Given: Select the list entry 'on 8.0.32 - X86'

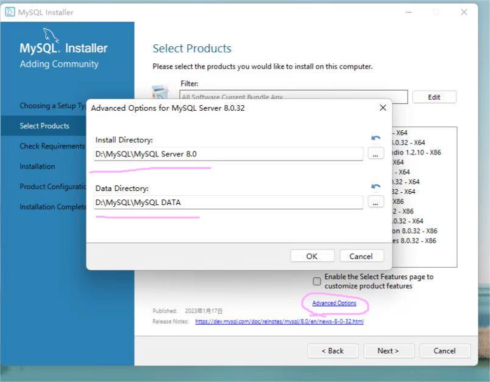Looking at the screenshot, I should [x=414, y=231].
